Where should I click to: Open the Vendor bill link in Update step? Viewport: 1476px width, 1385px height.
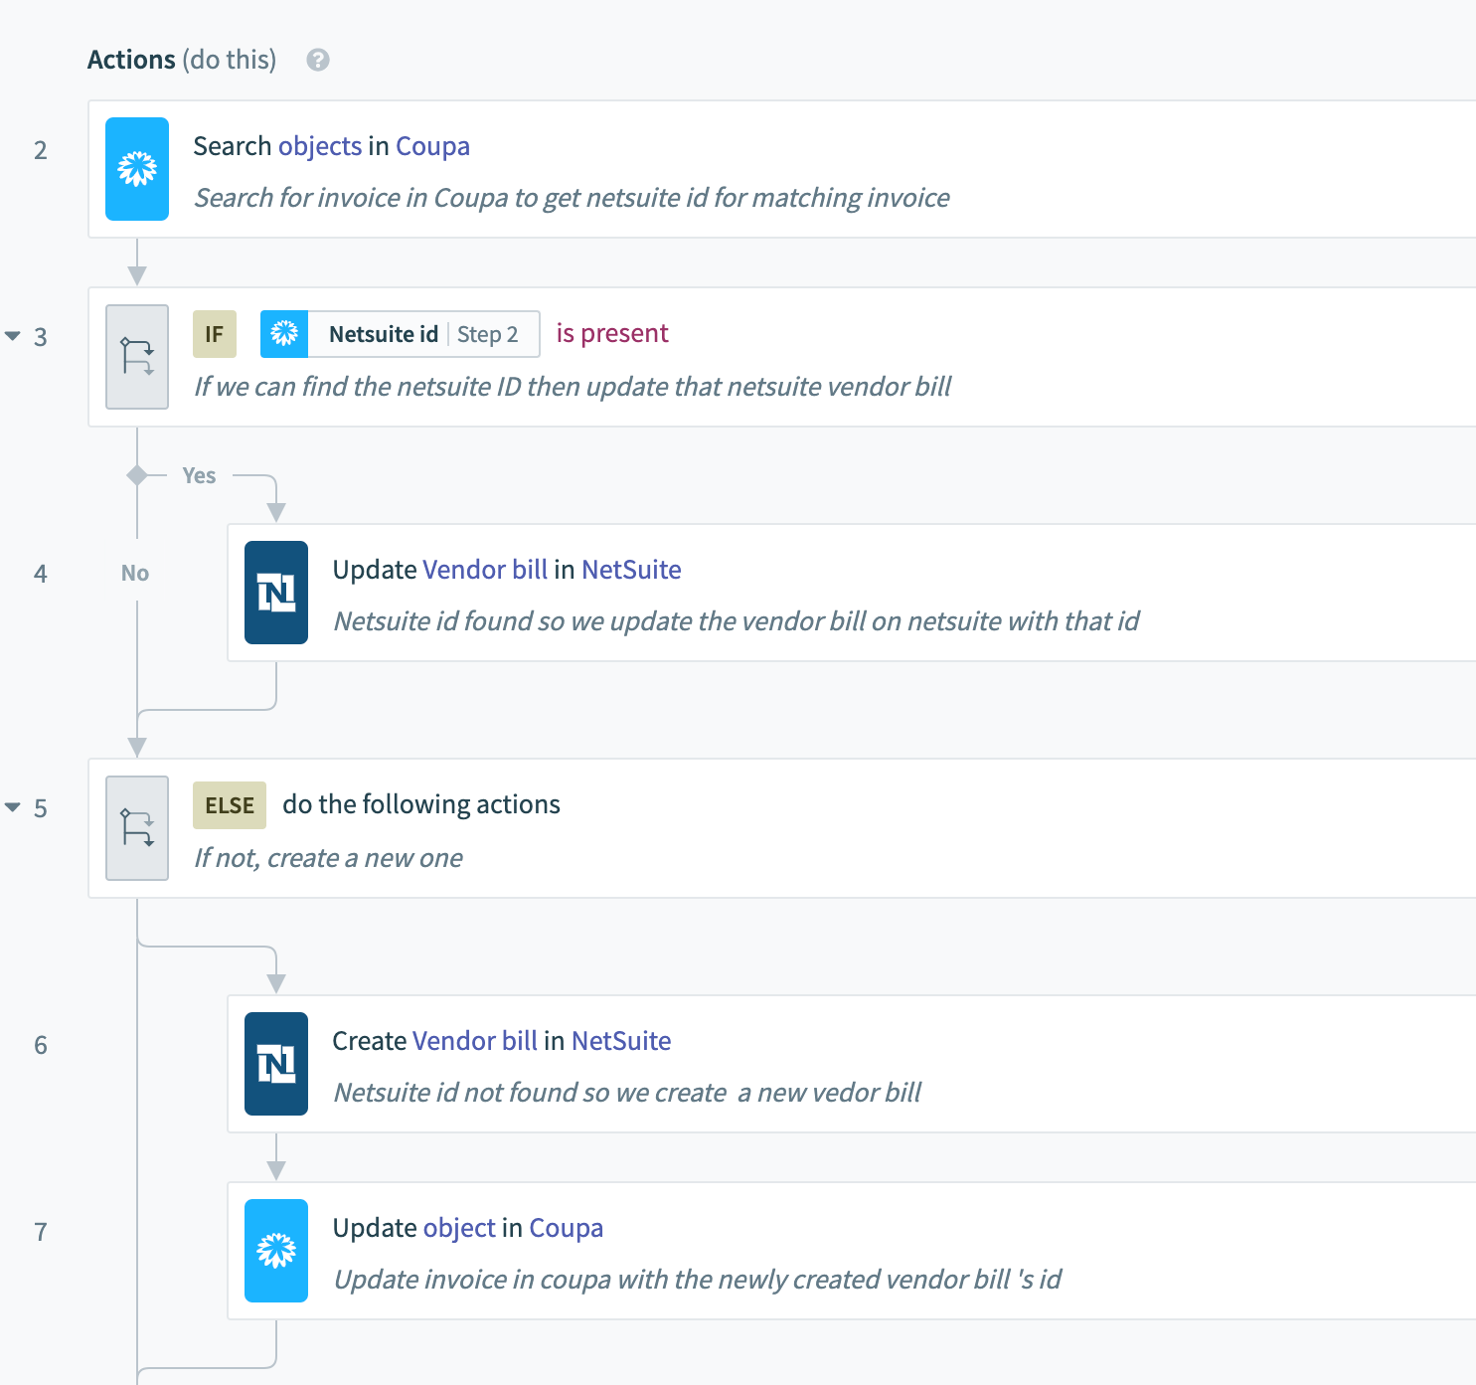485,570
